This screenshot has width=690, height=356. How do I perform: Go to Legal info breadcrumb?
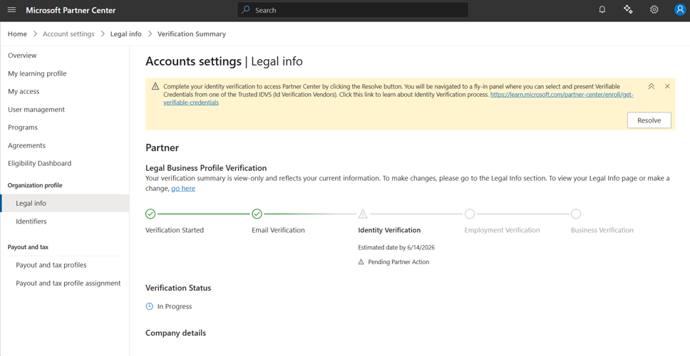click(x=126, y=34)
